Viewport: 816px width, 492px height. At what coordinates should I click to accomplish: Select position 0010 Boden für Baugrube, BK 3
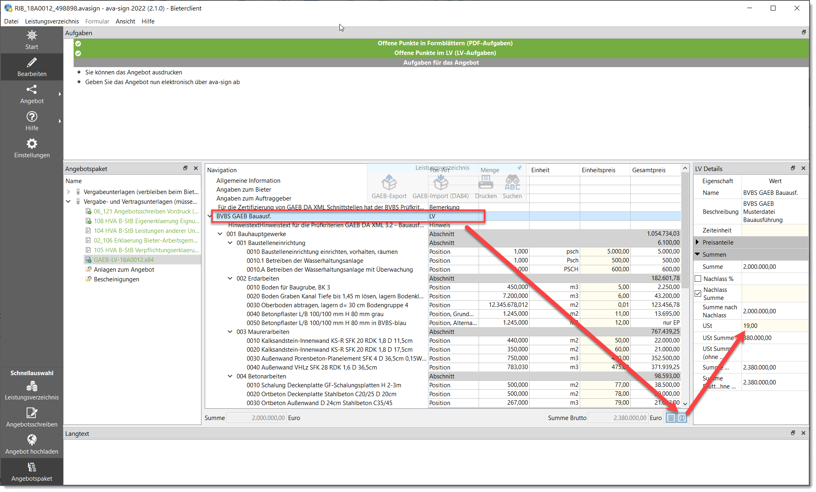click(288, 287)
